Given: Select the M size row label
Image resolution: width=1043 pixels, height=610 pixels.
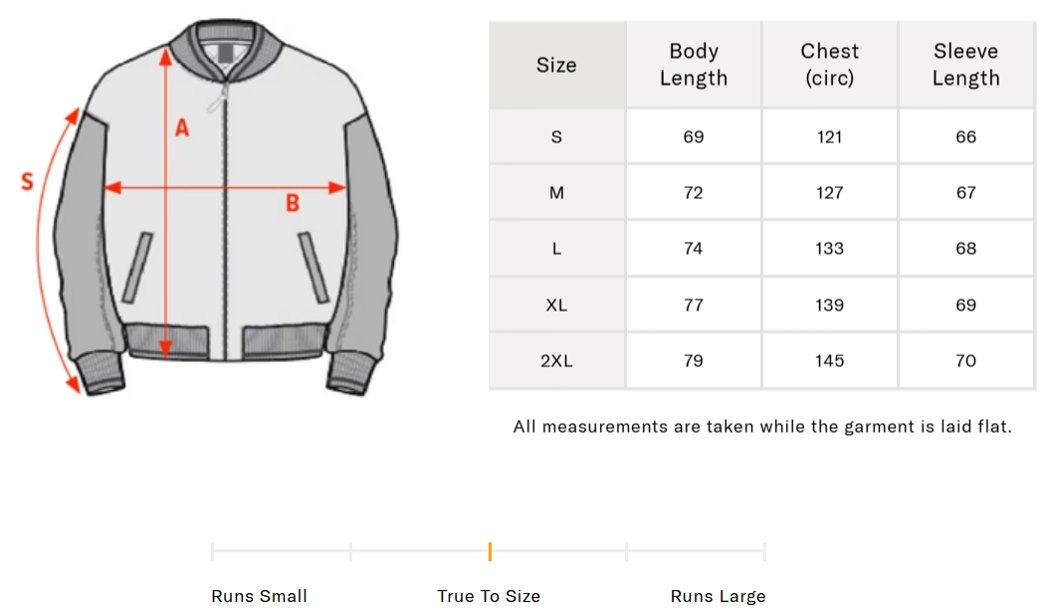Looking at the screenshot, I should 556,192.
